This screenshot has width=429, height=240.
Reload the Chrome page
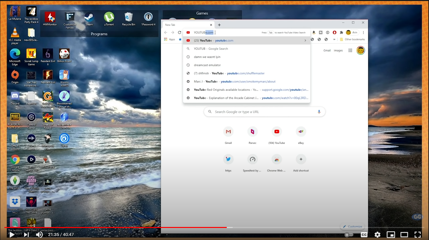[x=180, y=32]
